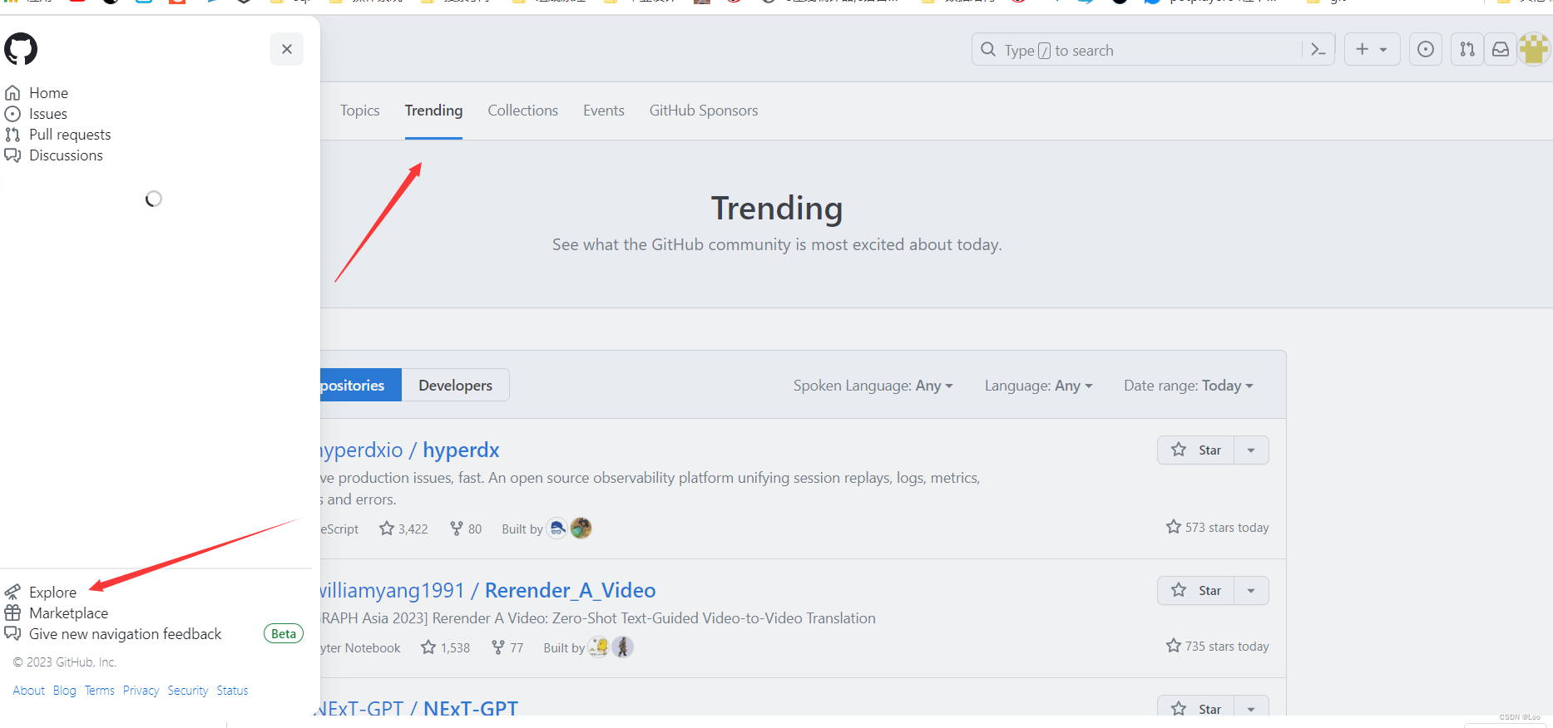Click first hyperdx contributor avatar
The image size is (1553, 728).
coord(557,528)
